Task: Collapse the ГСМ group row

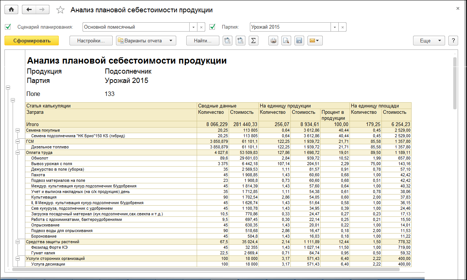Action: coord(17,142)
